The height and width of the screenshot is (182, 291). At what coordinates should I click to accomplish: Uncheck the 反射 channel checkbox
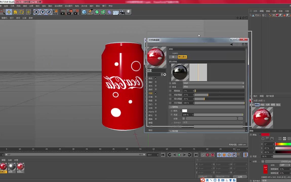click(156, 93)
